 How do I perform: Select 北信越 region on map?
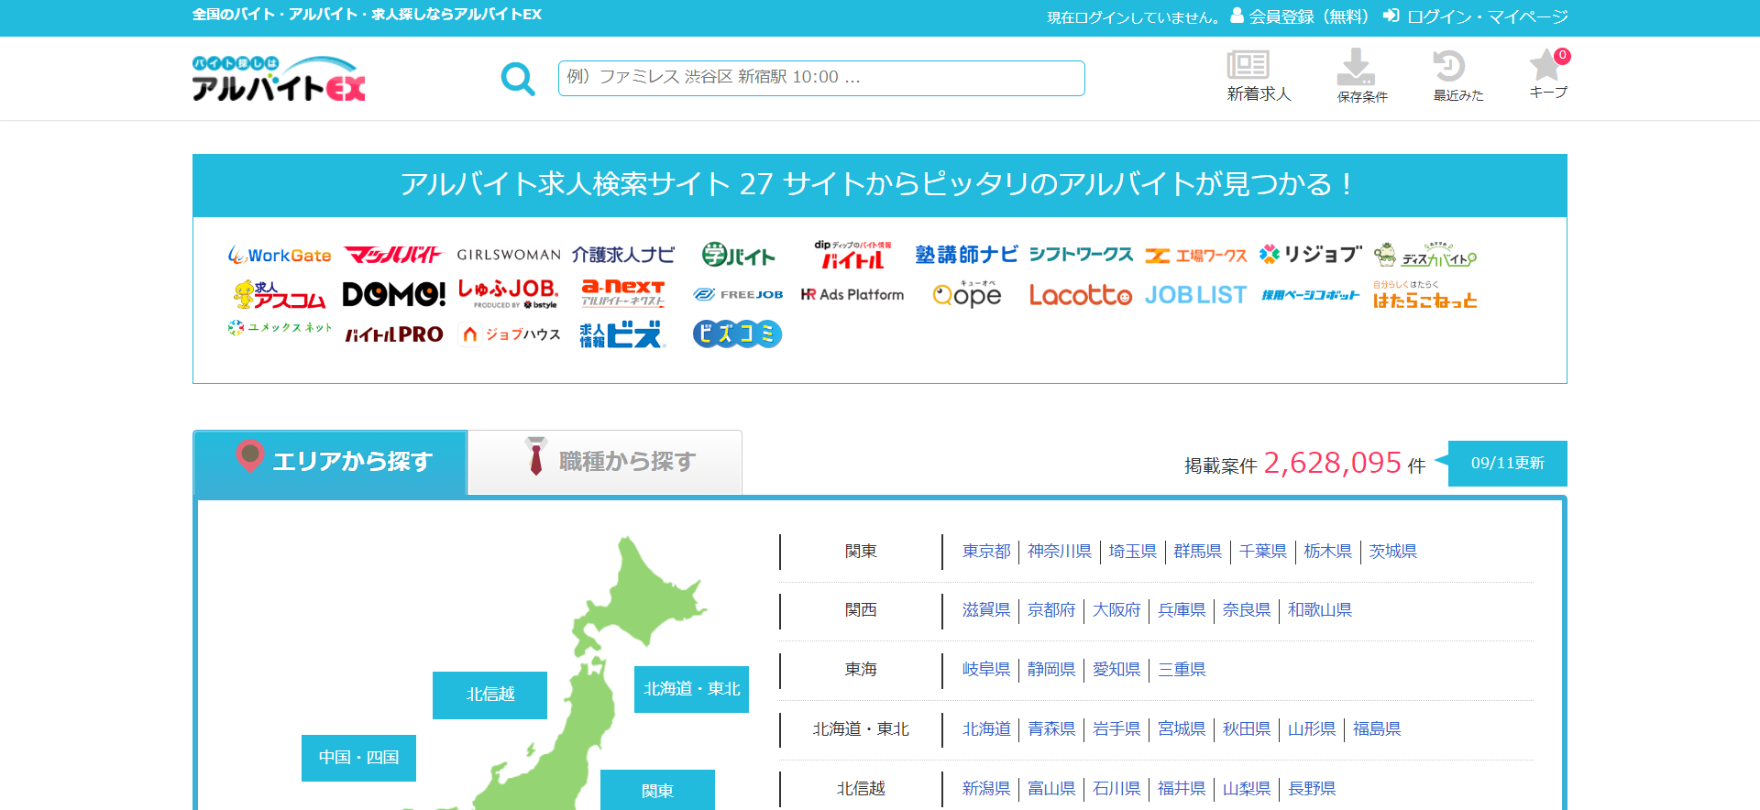[489, 695]
